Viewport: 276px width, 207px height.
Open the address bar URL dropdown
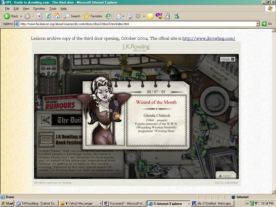tap(258, 24)
